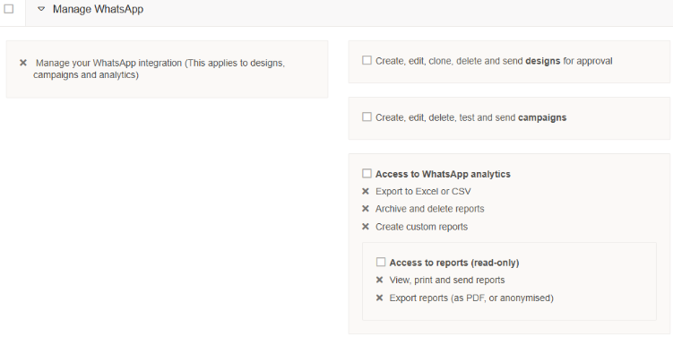The width and height of the screenshot is (673, 337).
Task: Click 'Export reports (as PDF, or anonymised)' text
Action: 471,298
